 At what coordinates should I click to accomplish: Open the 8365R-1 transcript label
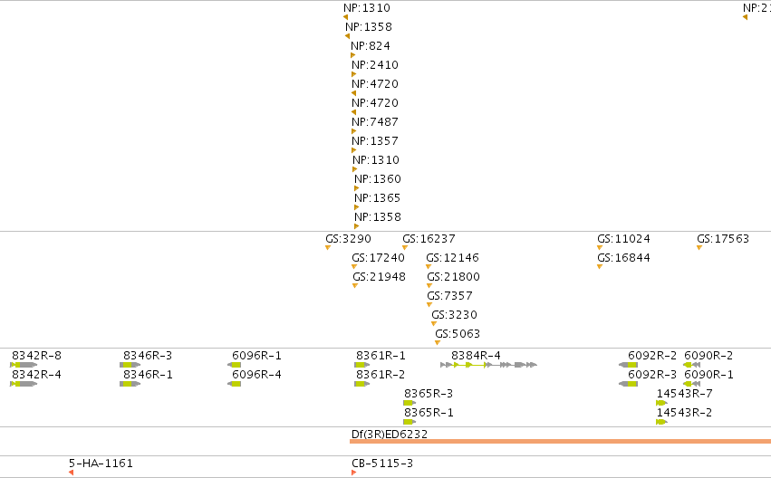tap(429, 413)
